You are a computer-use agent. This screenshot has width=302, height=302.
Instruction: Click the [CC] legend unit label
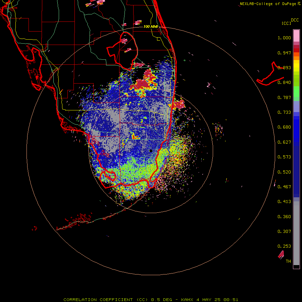286,23
